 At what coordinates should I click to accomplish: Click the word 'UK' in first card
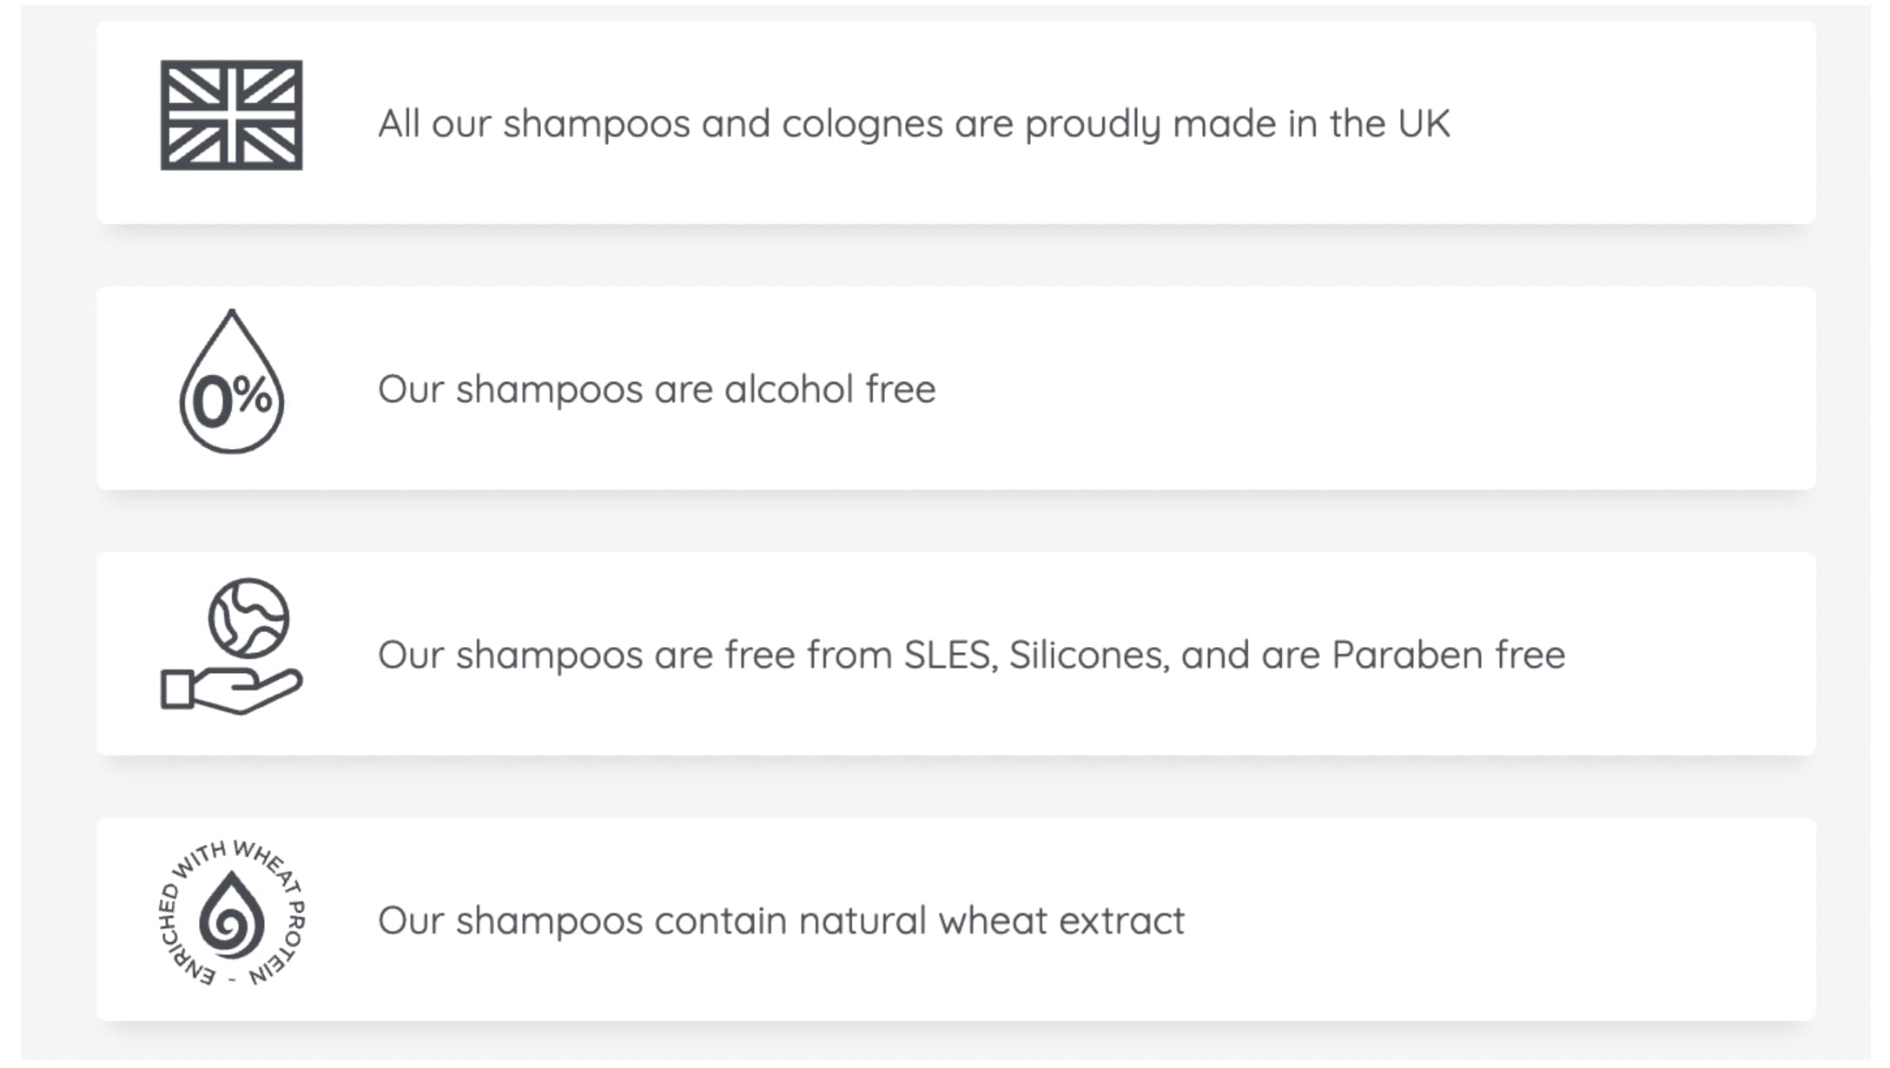click(x=1424, y=123)
